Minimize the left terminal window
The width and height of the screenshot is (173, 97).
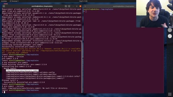coord(73,6)
